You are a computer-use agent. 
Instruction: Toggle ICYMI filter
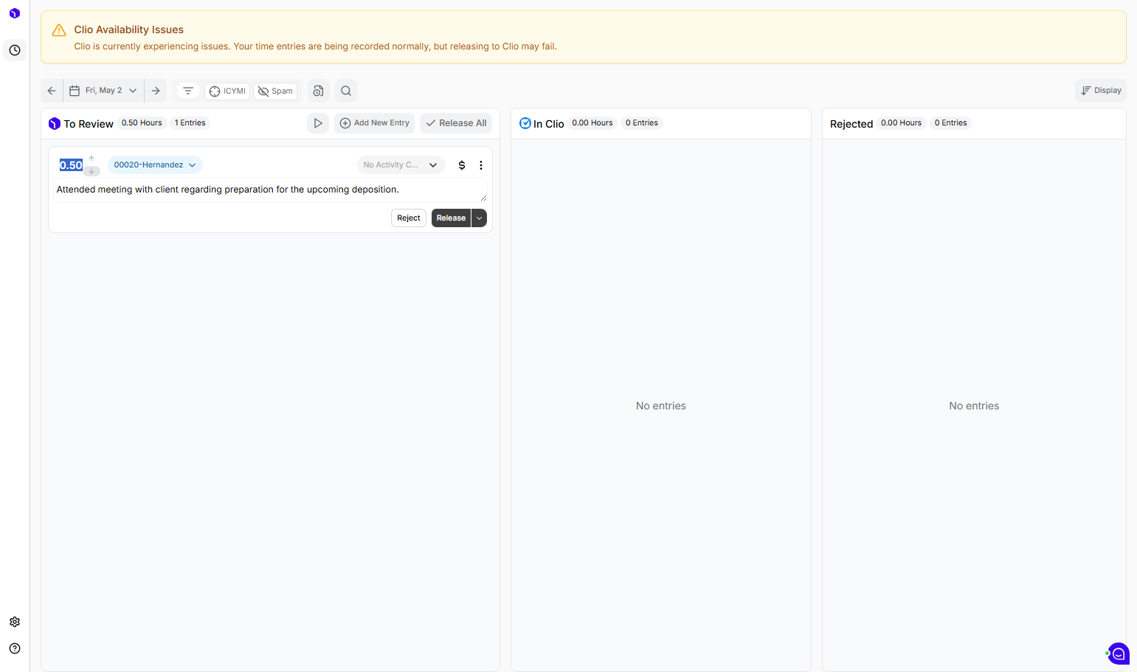tap(227, 91)
